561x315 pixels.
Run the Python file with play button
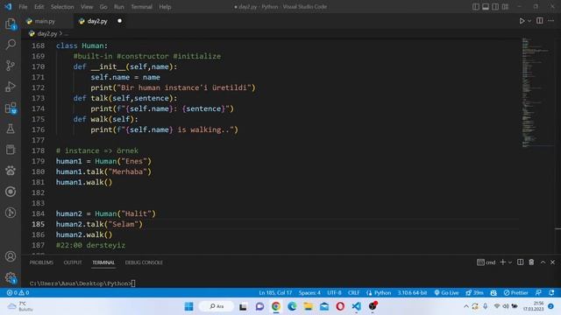pyautogui.click(x=522, y=21)
